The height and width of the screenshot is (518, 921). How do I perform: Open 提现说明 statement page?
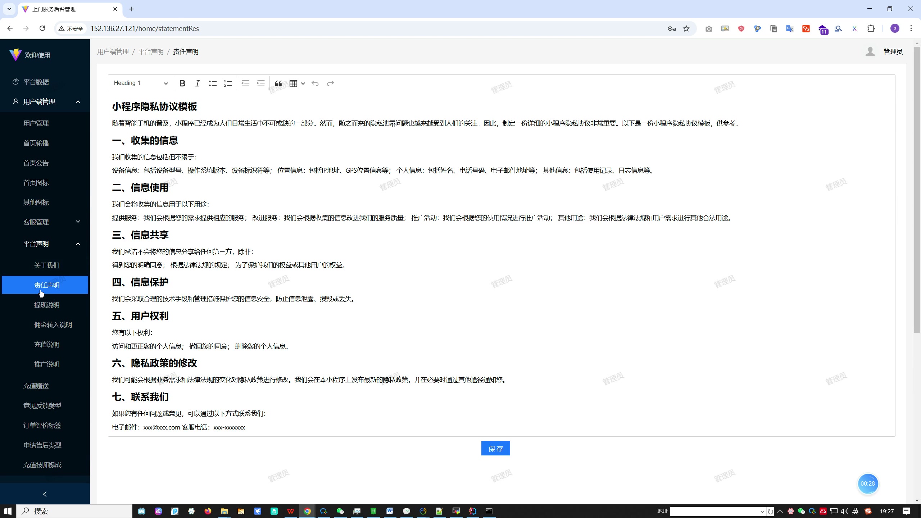(45, 305)
